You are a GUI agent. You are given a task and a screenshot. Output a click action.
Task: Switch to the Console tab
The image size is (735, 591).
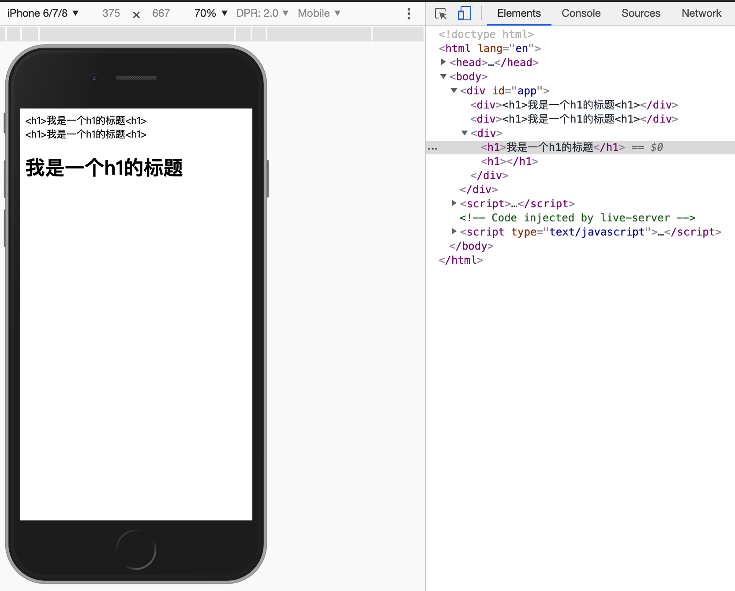tap(581, 13)
